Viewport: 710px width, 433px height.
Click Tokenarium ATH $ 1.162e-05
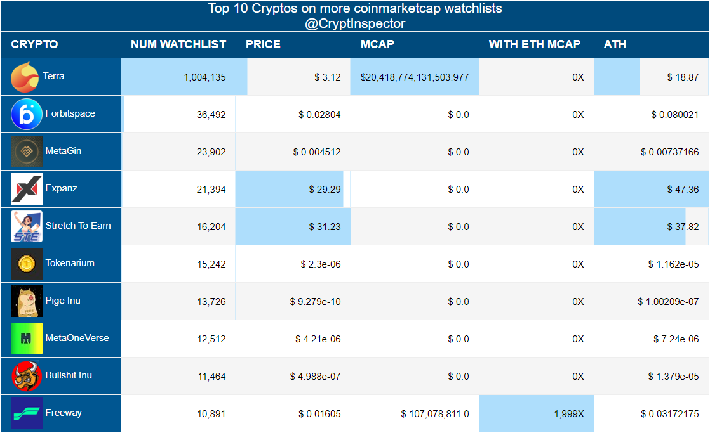673,264
